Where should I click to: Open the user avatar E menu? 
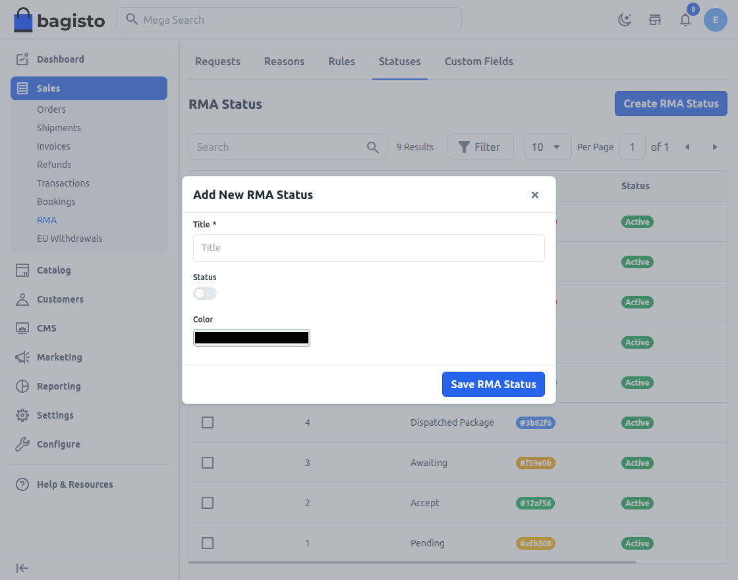coord(716,20)
